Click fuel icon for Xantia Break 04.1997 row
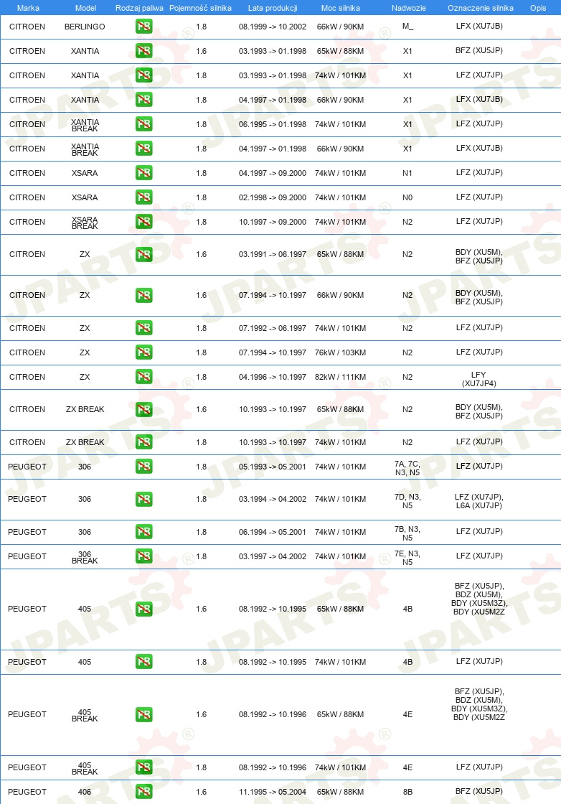 [144, 149]
